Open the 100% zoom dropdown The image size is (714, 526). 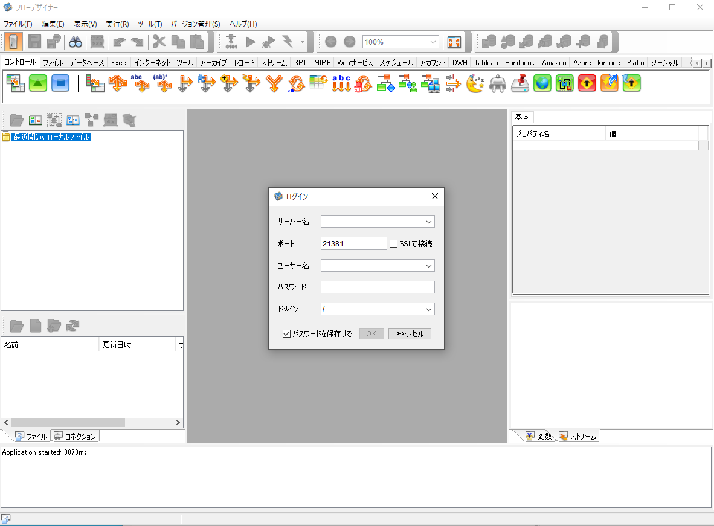point(433,42)
